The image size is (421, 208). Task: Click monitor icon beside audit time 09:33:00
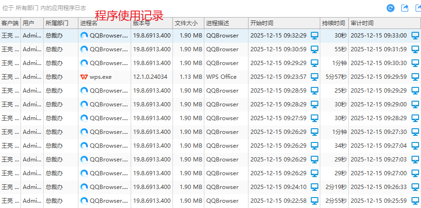(x=415, y=36)
